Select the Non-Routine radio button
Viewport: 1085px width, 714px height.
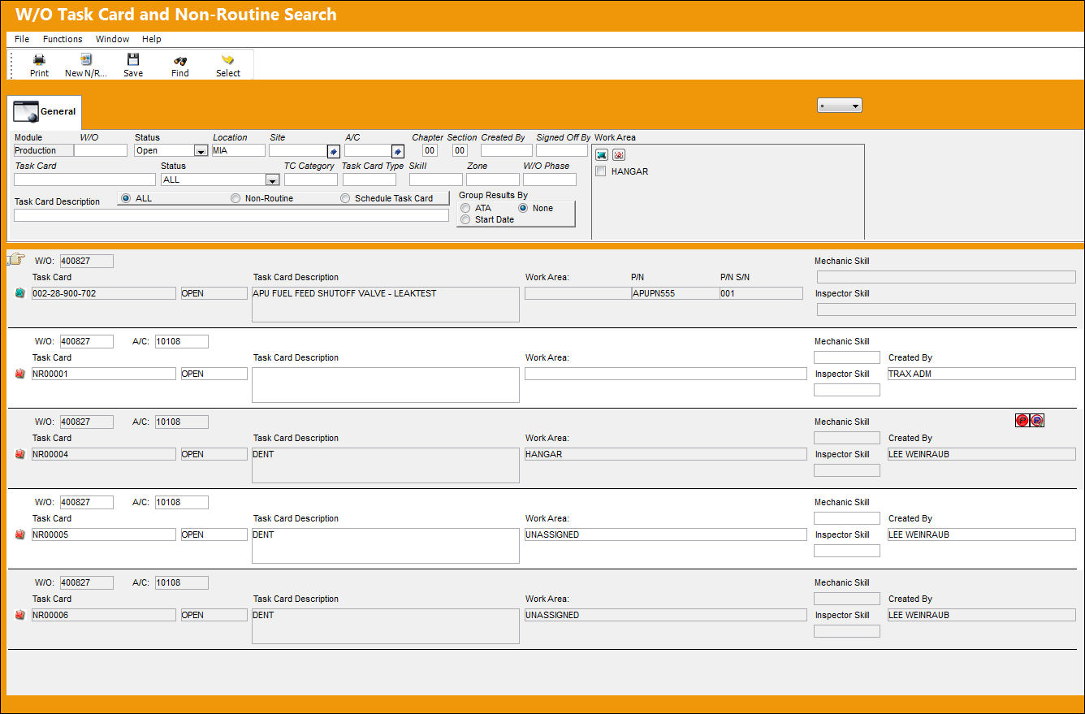(236, 198)
